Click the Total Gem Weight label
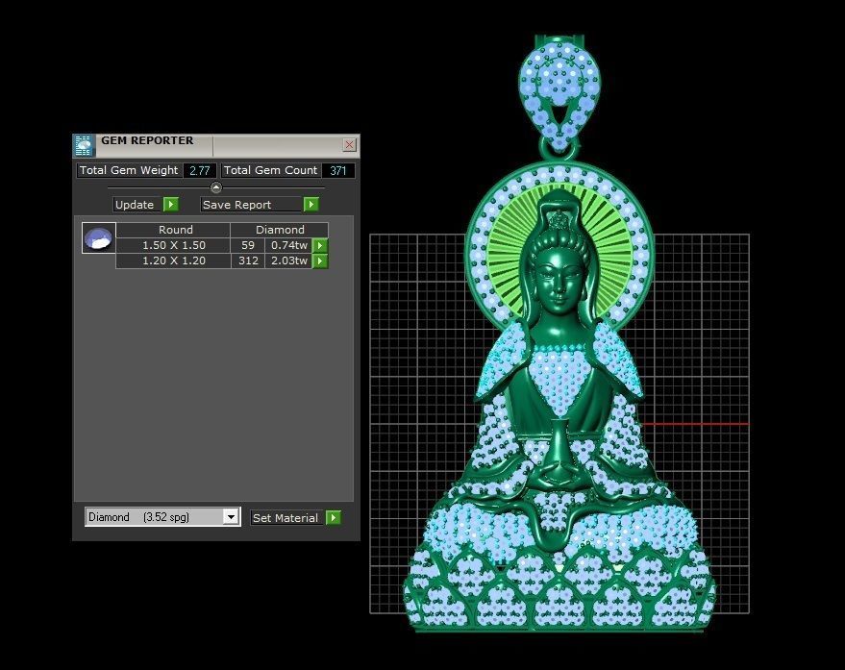 [129, 170]
